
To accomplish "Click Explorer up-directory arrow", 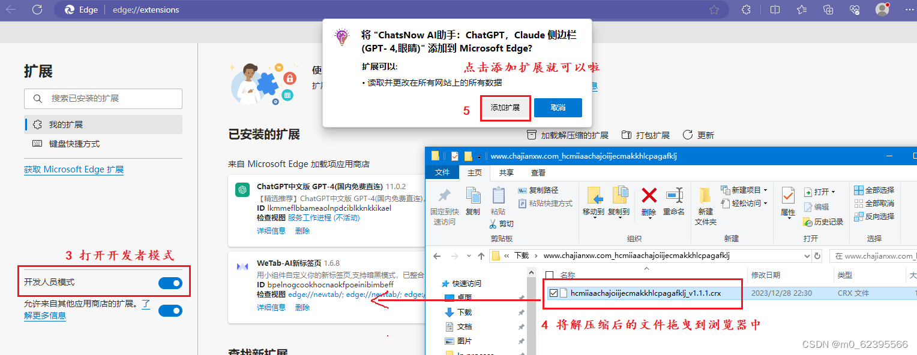I will point(481,256).
